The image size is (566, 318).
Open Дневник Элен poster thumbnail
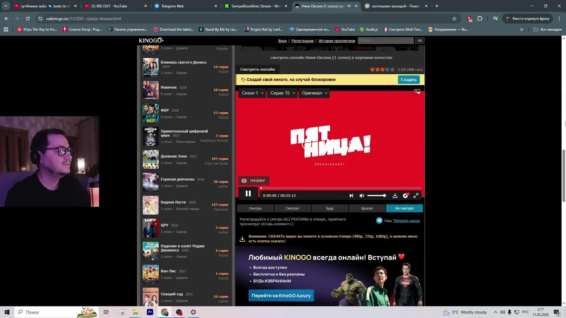150,159
